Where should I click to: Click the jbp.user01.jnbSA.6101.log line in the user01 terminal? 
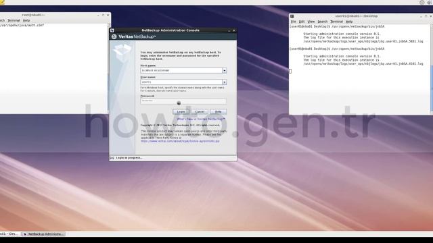pos(363,63)
